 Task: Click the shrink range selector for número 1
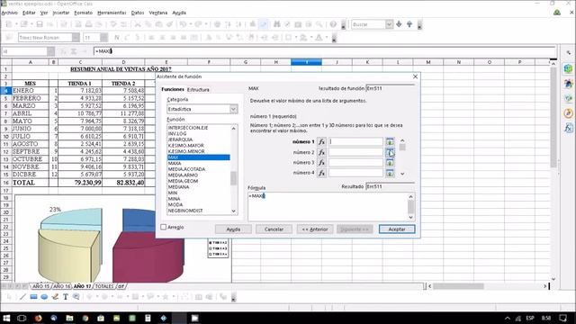tap(390, 142)
